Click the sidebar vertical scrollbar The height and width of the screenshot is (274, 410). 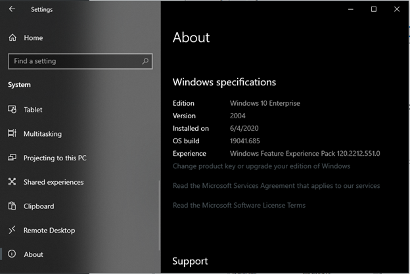coord(159,216)
